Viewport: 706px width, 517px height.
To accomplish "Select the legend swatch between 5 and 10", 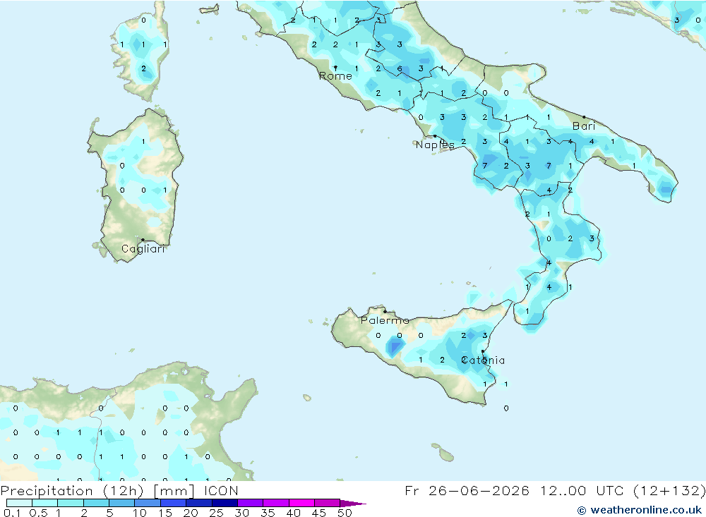I will (x=122, y=503).
